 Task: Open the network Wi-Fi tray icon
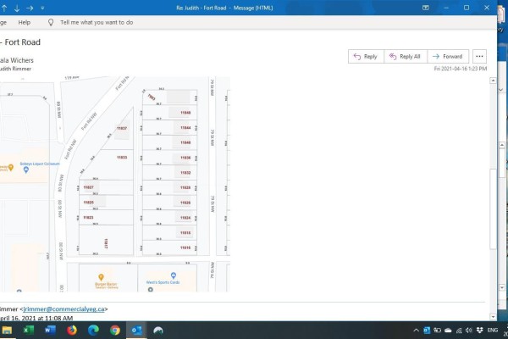(x=459, y=331)
